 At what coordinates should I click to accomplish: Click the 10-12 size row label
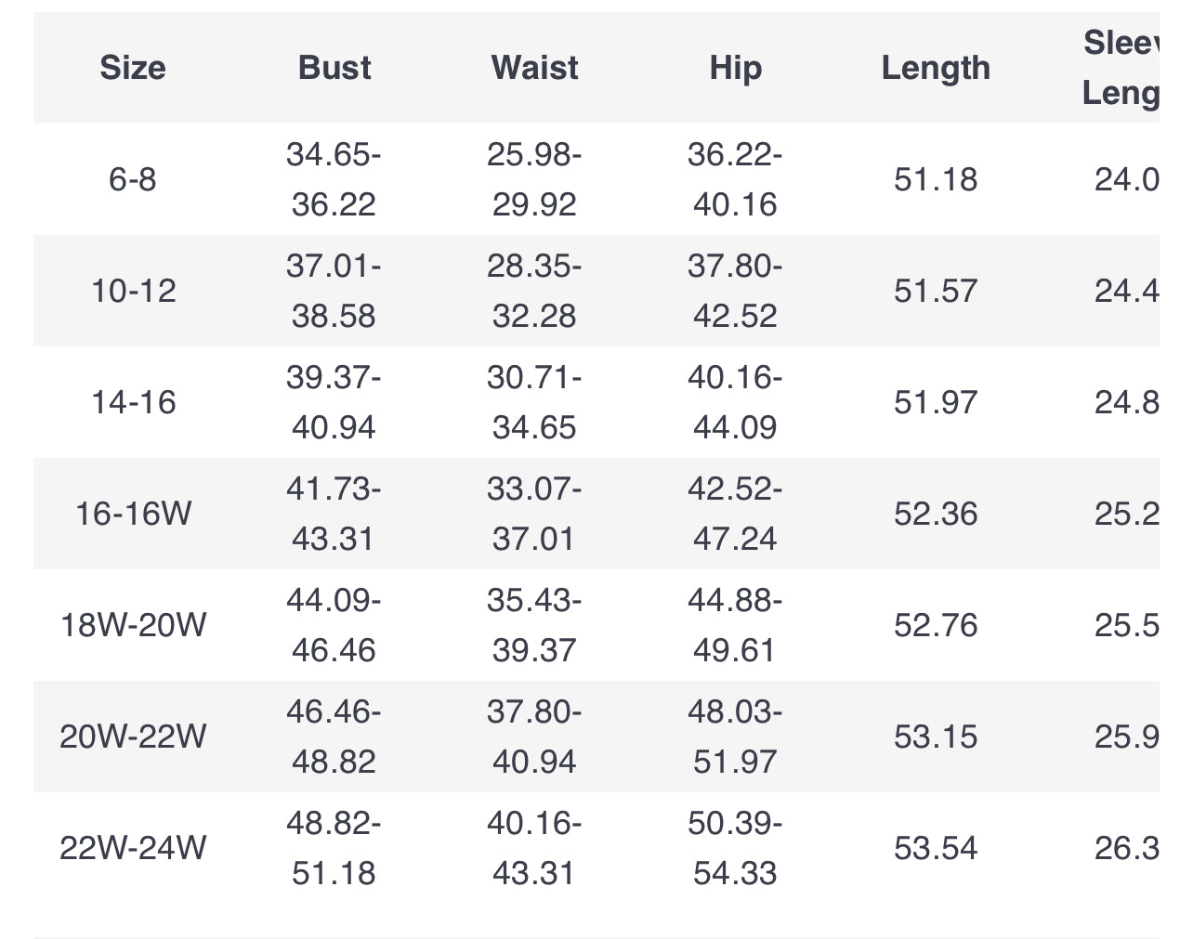tap(133, 291)
